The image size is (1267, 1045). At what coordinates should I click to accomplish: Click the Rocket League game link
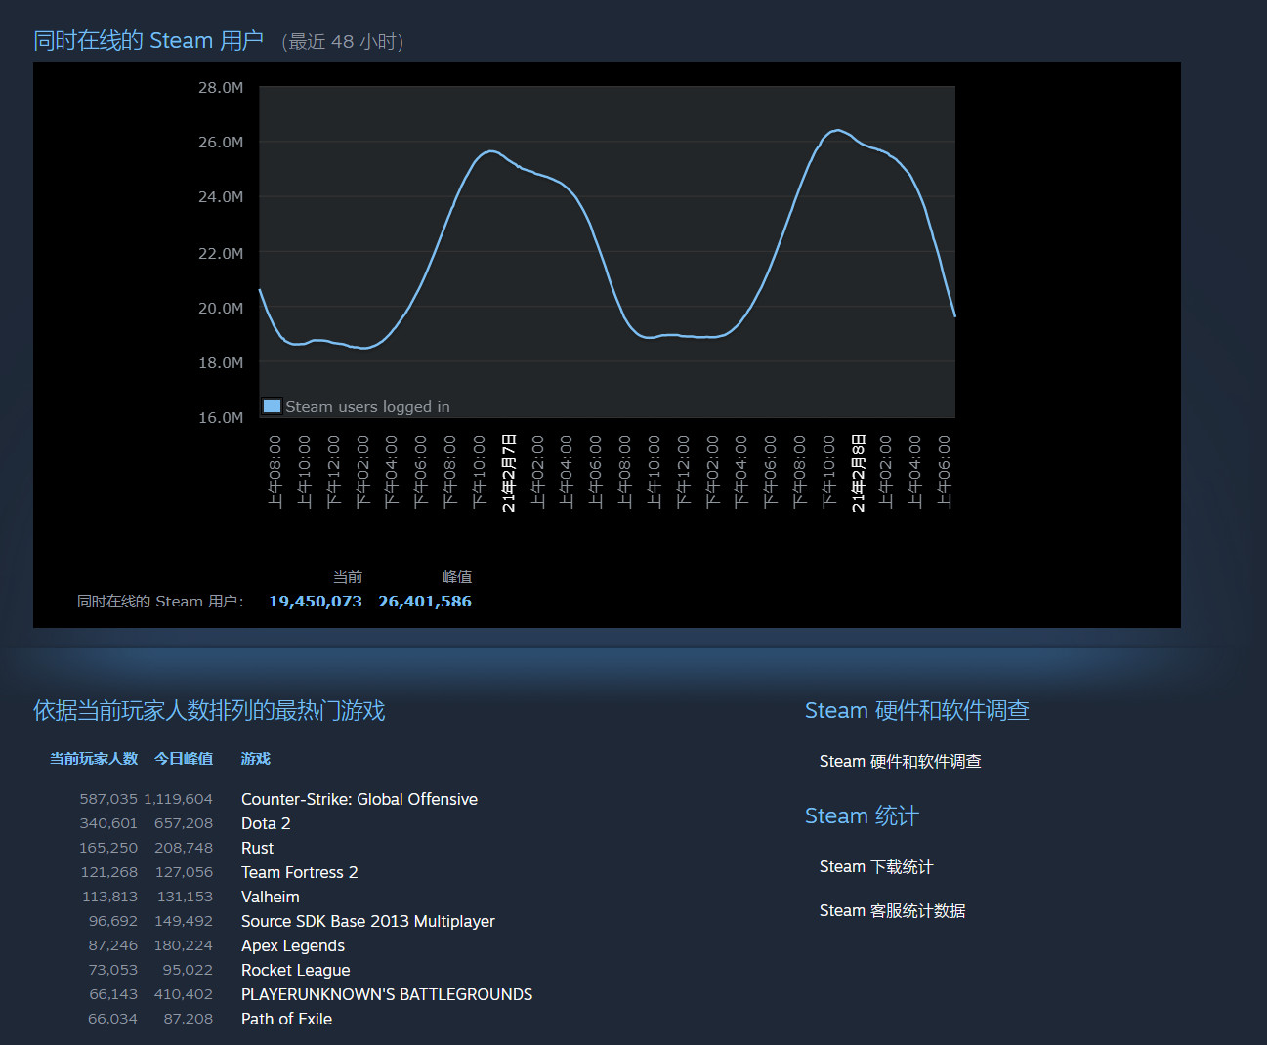point(295,970)
